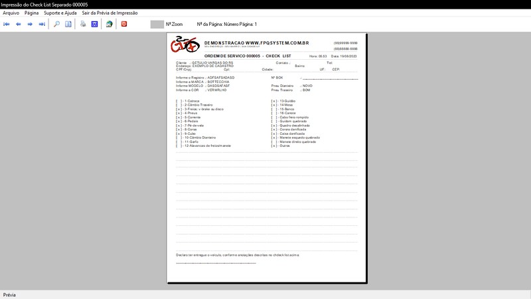Click the previous page arrow icon
531x299 pixels.
tap(19, 24)
